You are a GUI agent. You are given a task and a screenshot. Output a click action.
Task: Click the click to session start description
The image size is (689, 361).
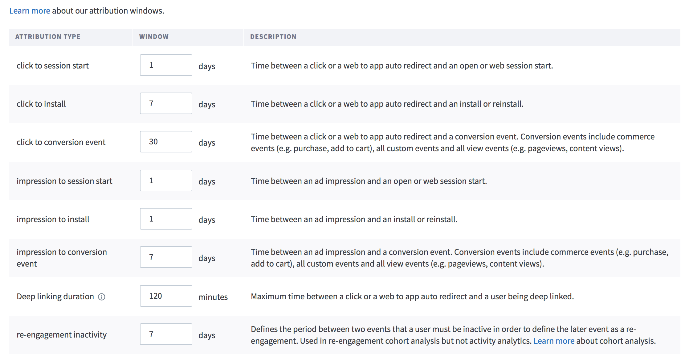pos(402,66)
